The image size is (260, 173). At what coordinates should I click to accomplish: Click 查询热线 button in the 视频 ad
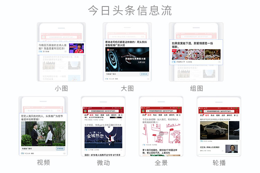pyautogui.click(x=60, y=148)
